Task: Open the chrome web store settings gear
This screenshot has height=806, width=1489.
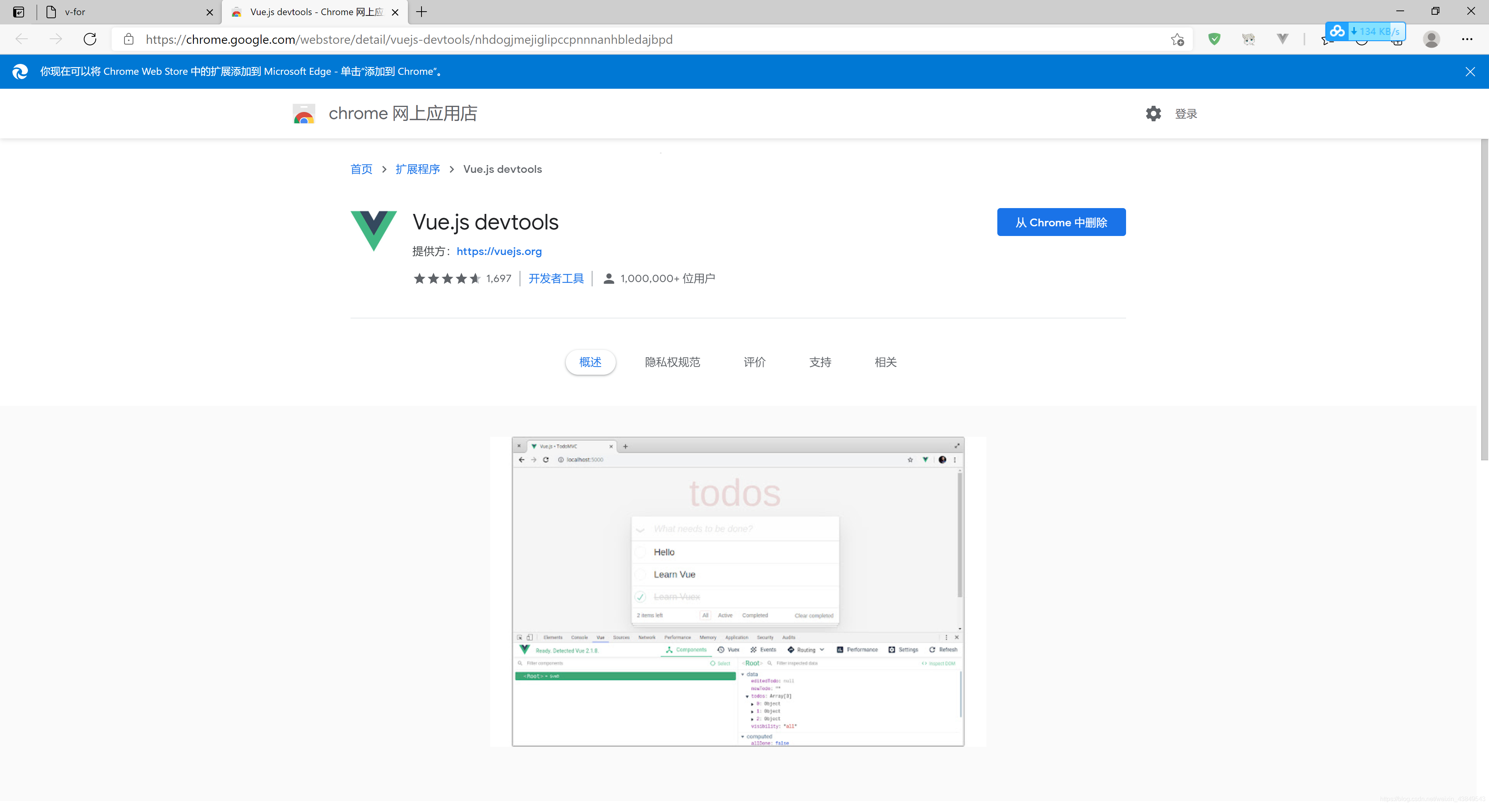Action: click(x=1152, y=113)
